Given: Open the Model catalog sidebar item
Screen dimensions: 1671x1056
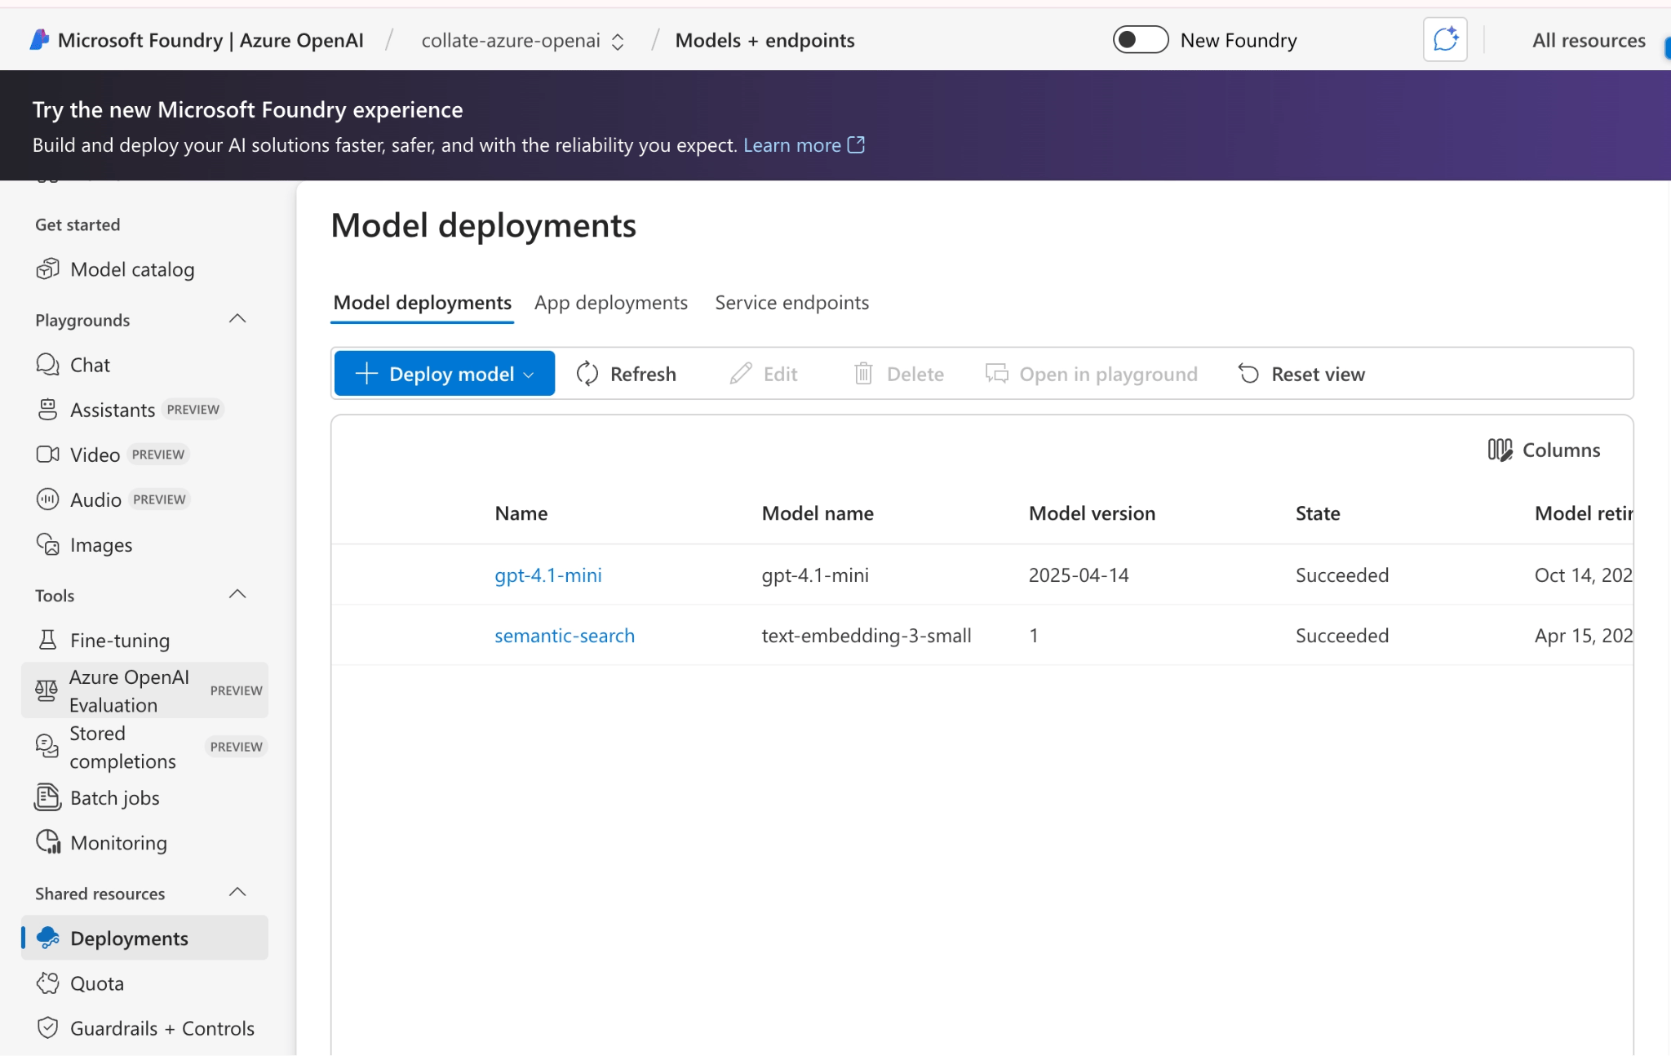Looking at the screenshot, I should click(x=115, y=269).
